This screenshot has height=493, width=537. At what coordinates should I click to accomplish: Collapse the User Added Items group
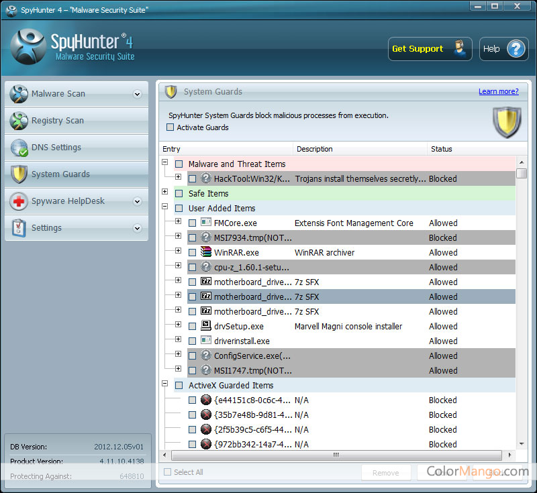[x=164, y=207]
